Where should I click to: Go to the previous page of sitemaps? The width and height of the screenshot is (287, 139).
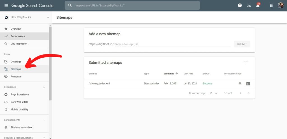tap(241, 93)
